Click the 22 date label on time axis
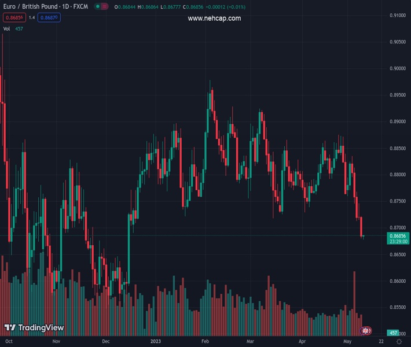This screenshot has width=411, height=347. coord(380,342)
